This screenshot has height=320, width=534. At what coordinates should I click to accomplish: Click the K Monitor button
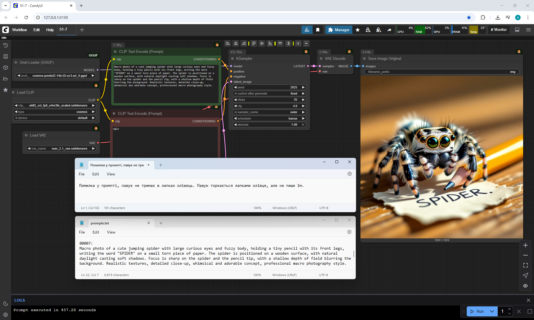(499, 30)
